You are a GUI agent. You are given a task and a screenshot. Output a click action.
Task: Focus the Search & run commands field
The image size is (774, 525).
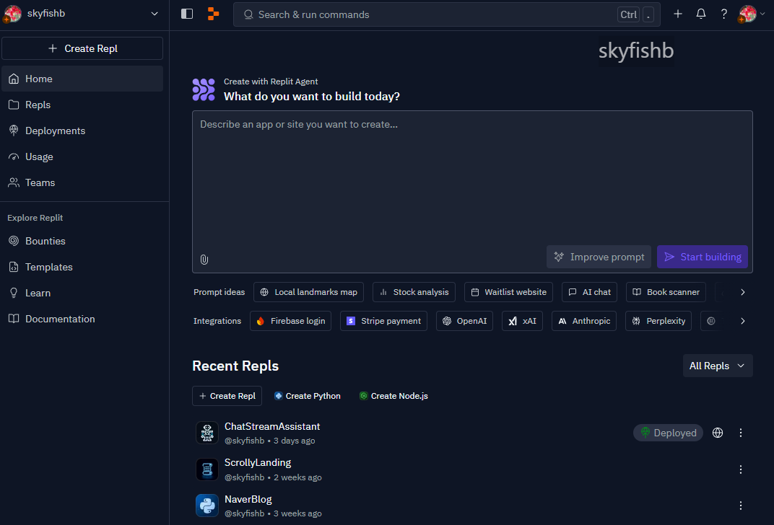(447, 14)
